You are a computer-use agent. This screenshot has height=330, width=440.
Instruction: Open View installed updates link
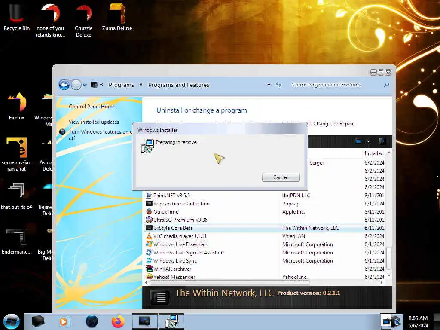[x=94, y=122]
